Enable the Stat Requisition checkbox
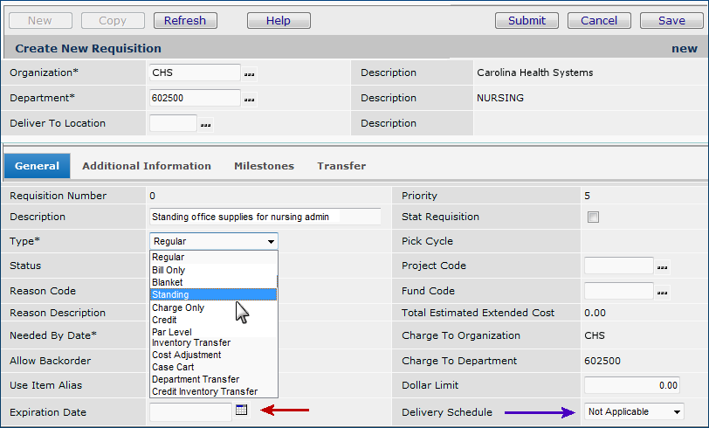The height and width of the screenshot is (428, 709). click(x=594, y=217)
